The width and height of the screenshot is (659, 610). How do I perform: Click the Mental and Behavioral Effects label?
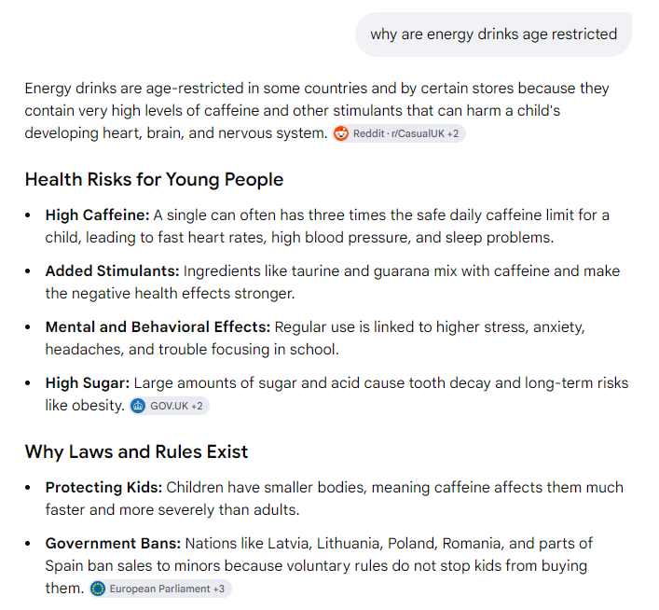158,326
